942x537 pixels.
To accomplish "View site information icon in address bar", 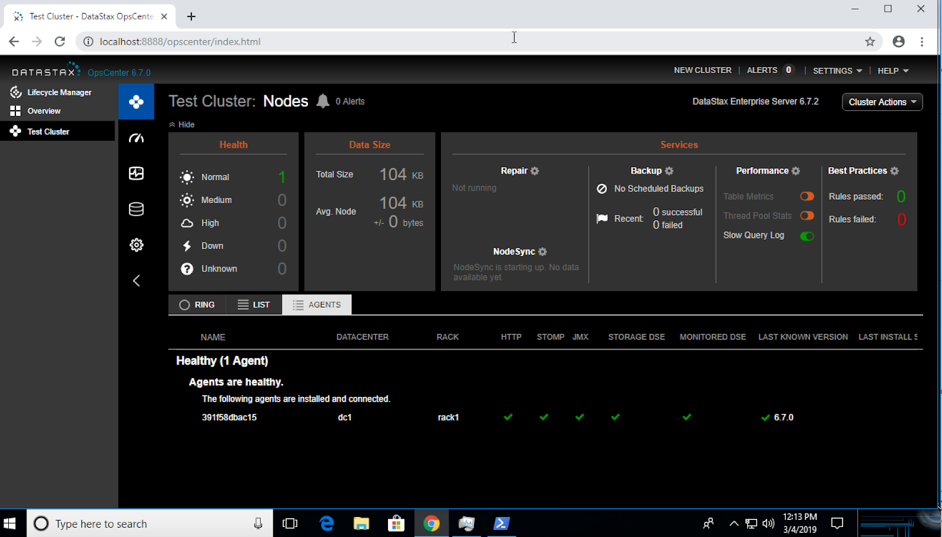I will point(88,41).
